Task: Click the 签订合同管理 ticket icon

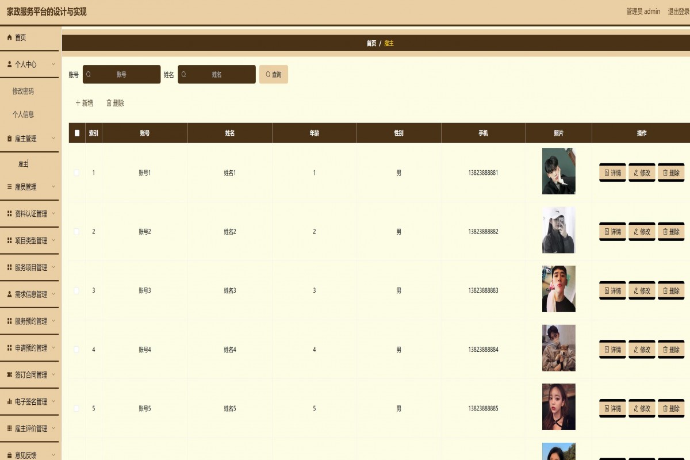Action: click(x=9, y=375)
